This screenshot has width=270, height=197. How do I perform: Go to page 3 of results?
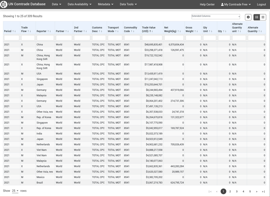click(236, 191)
